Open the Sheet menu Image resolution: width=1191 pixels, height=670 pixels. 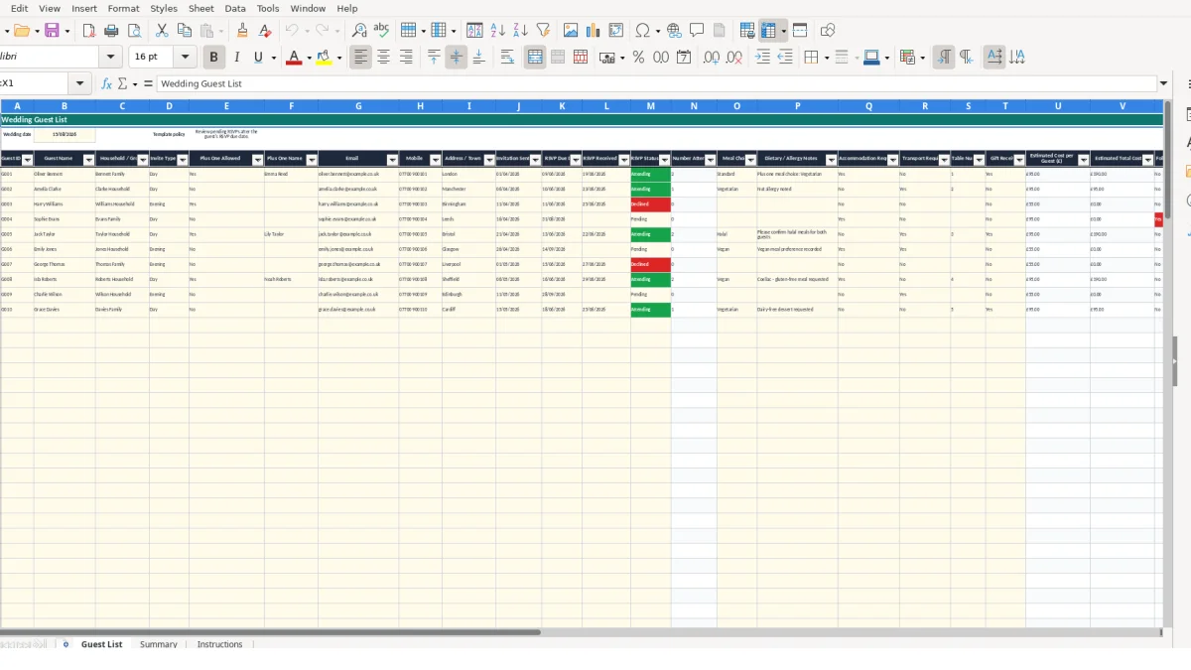(x=201, y=8)
